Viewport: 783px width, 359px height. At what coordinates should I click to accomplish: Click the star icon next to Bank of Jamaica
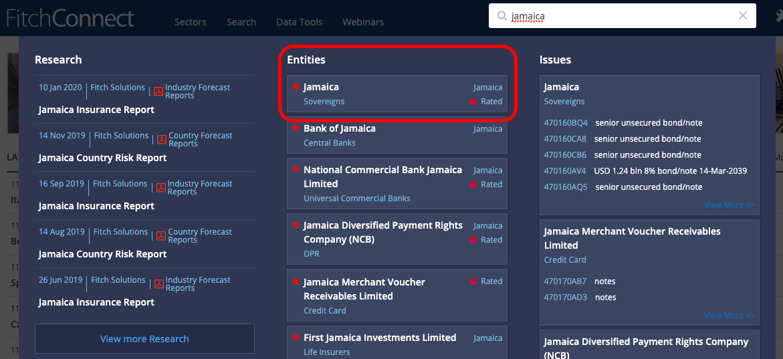point(296,128)
